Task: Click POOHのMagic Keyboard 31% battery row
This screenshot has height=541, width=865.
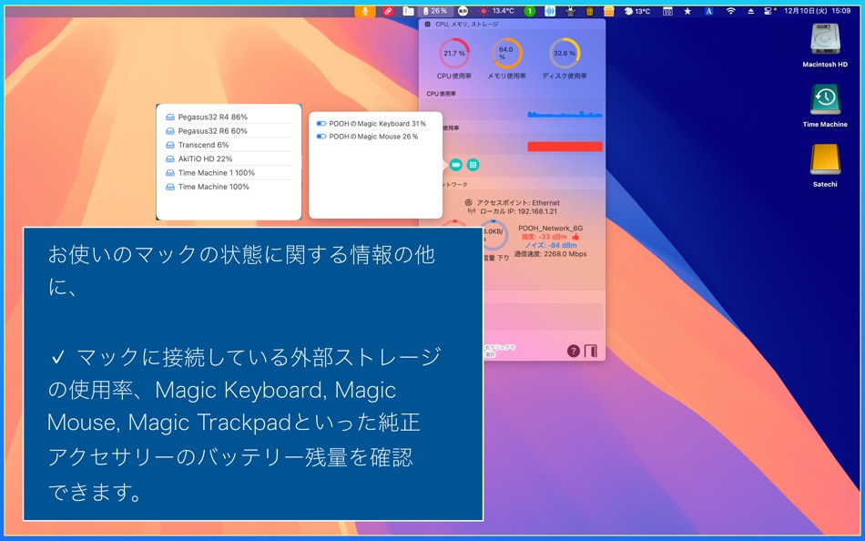Action: [x=375, y=124]
